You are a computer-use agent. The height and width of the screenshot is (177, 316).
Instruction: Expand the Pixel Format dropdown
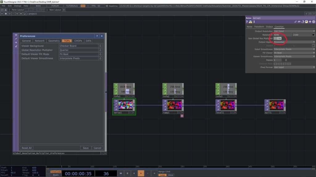[x=294, y=67]
